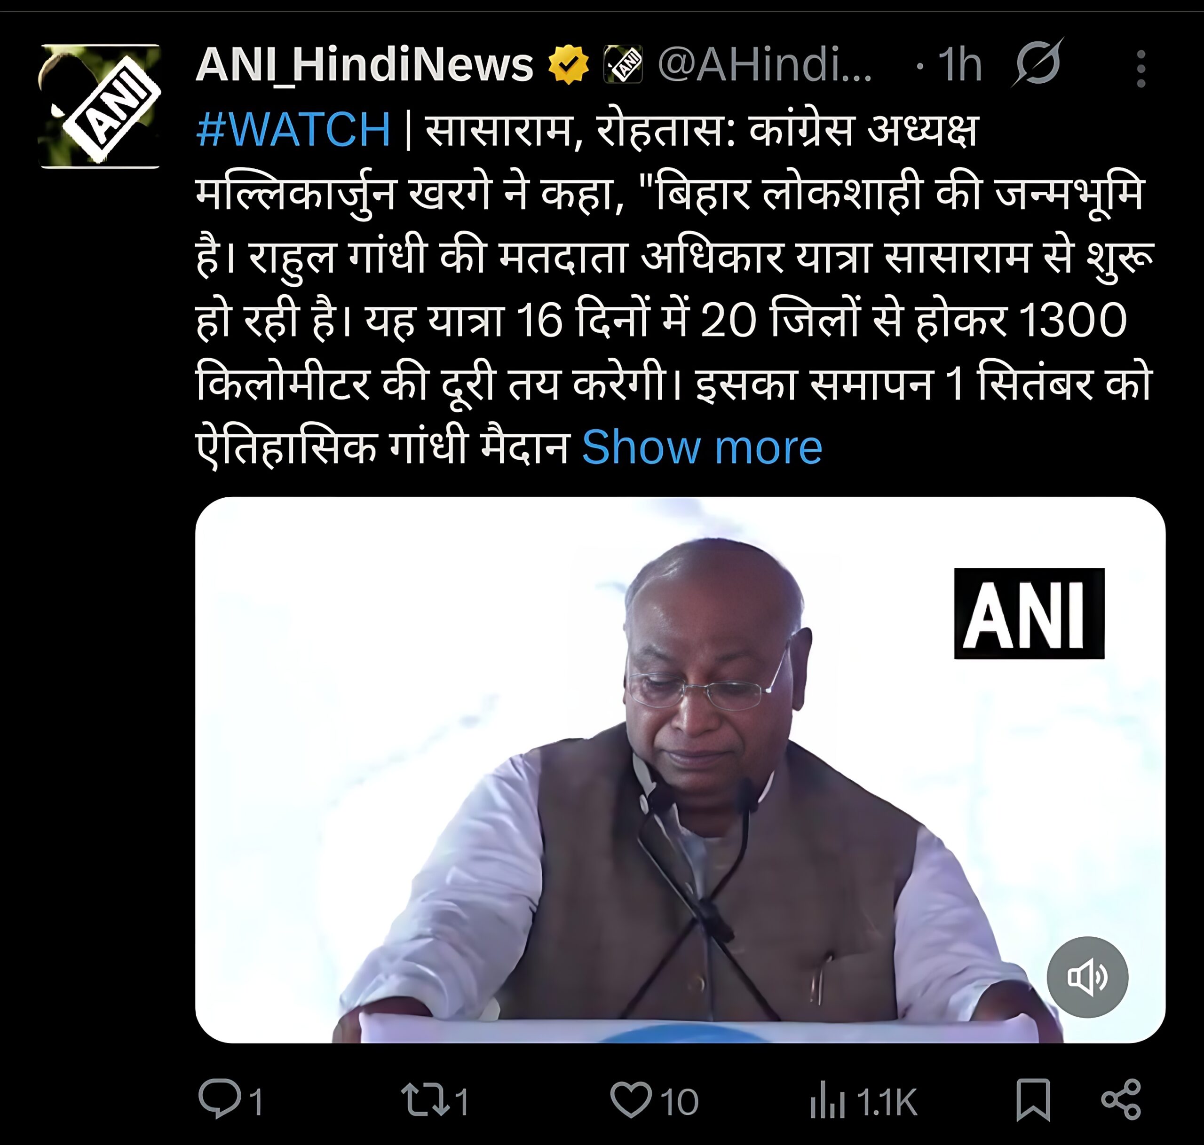Click the ANI watermark in video
The width and height of the screenshot is (1204, 1145).
(x=1029, y=613)
